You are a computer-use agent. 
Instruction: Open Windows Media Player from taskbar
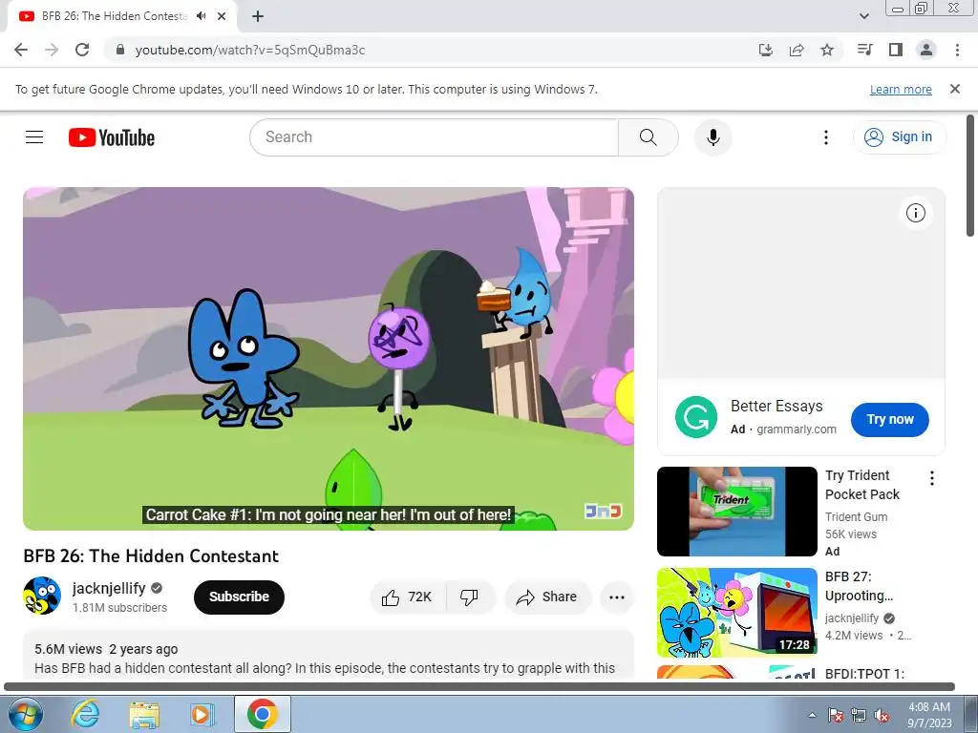tap(202, 714)
